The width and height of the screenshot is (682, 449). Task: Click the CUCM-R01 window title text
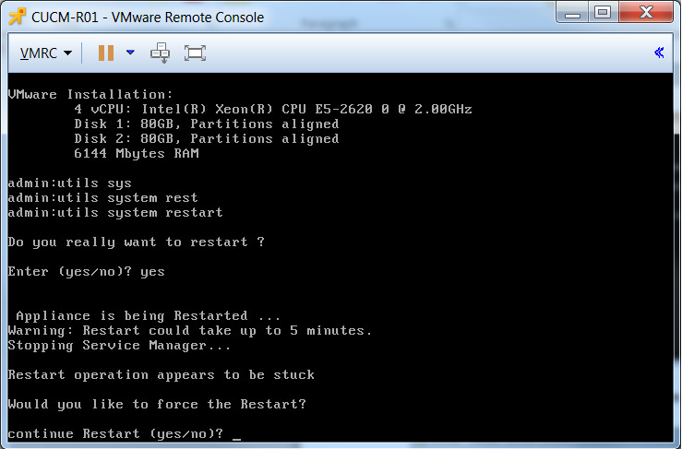pos(148,17)
